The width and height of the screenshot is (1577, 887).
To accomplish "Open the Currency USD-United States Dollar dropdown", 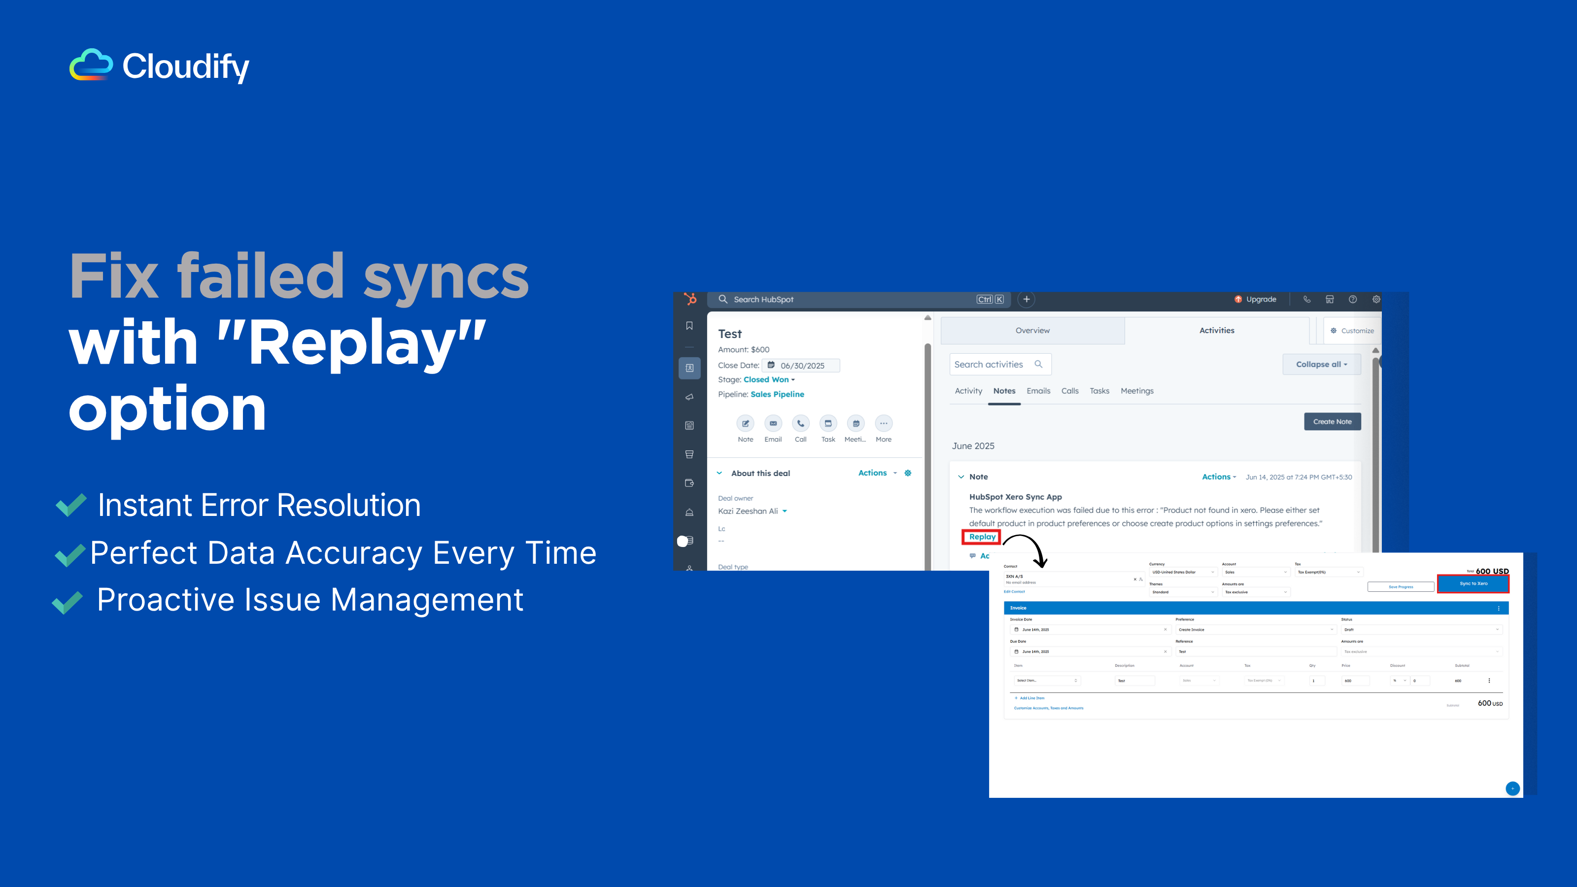I will (1183, 572).
